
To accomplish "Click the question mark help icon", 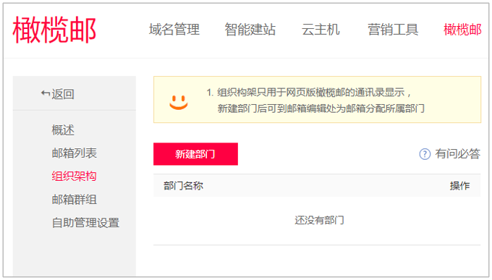I will pos(425,154).
